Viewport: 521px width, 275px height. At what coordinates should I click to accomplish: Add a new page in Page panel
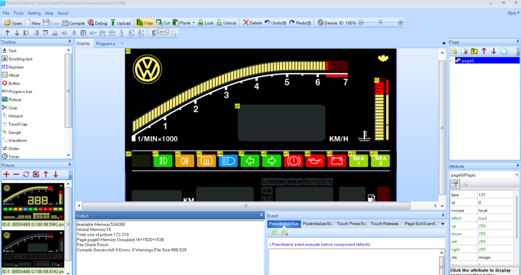[454, 51]
